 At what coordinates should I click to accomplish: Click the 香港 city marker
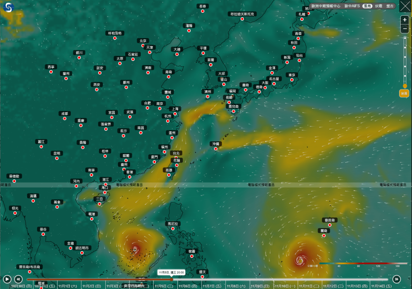point(130,177)
